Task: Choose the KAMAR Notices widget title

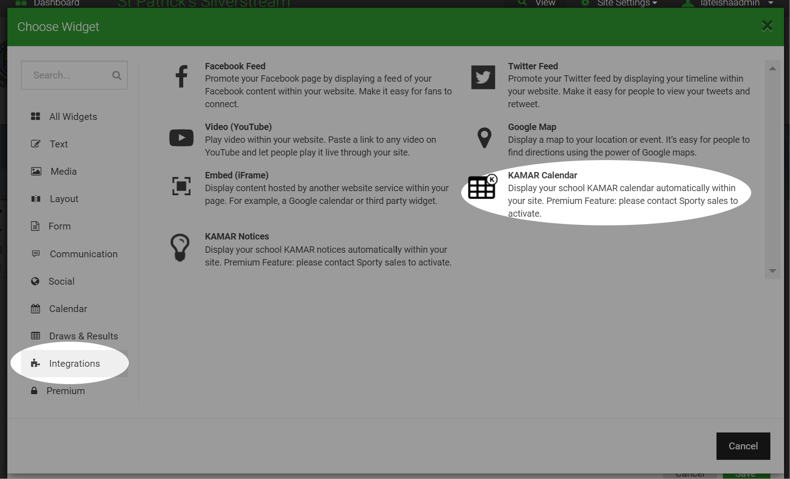Action: (x=237, y=236)
